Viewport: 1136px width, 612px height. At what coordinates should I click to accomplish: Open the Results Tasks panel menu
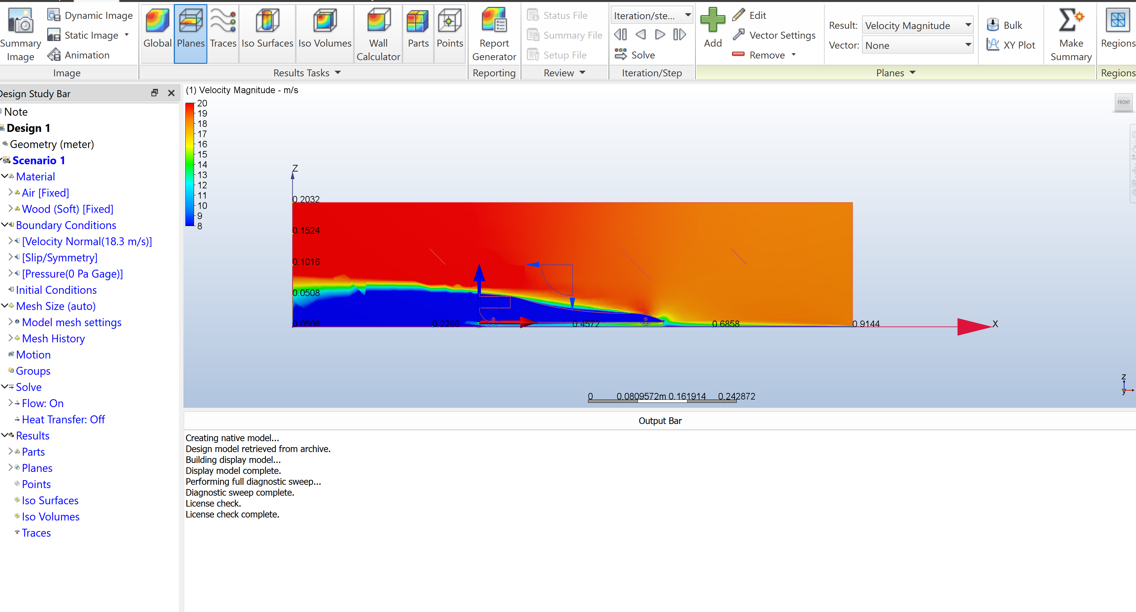pyautogui.click(x=338, y=73)
